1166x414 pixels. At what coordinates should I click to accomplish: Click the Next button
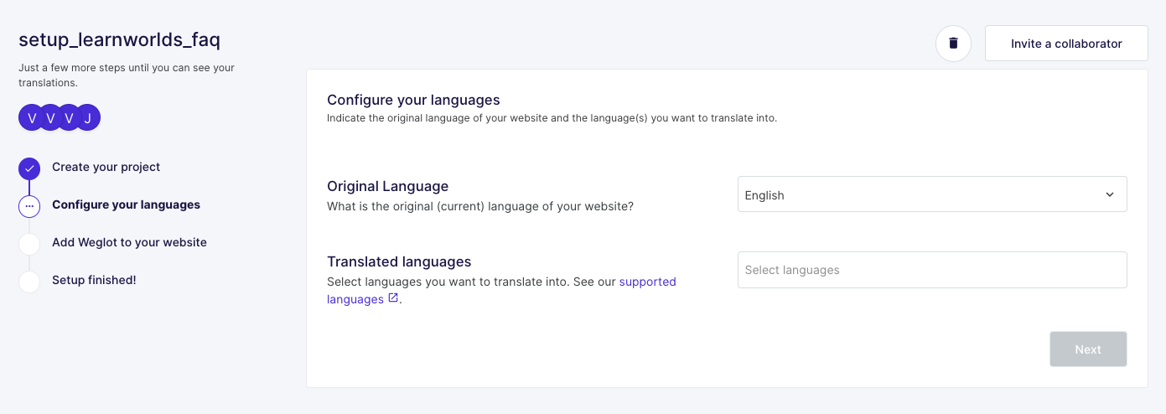(1088, 349)
